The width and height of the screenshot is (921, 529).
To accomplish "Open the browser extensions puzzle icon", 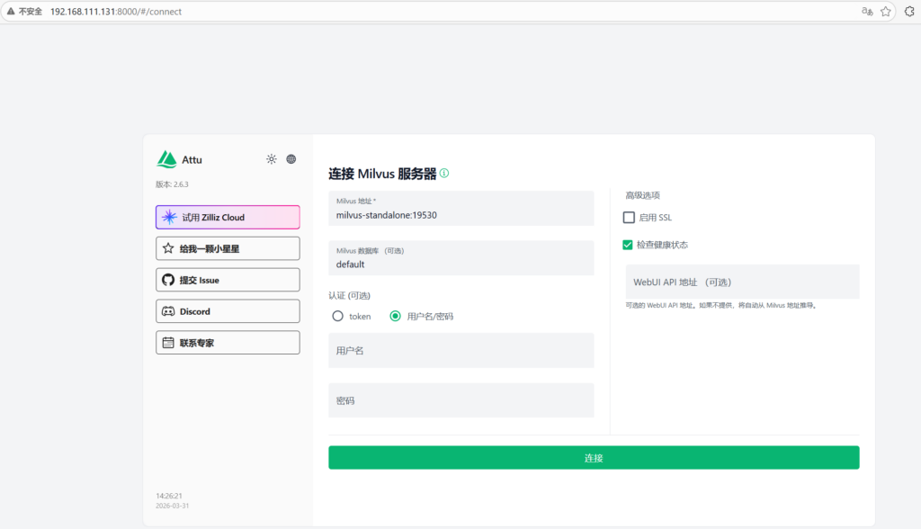I will click(x=909, y=12).
